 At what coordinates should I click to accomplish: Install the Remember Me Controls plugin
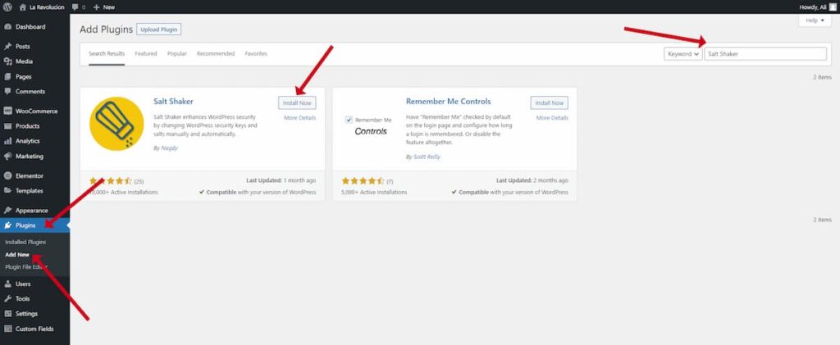pos(549,102)
